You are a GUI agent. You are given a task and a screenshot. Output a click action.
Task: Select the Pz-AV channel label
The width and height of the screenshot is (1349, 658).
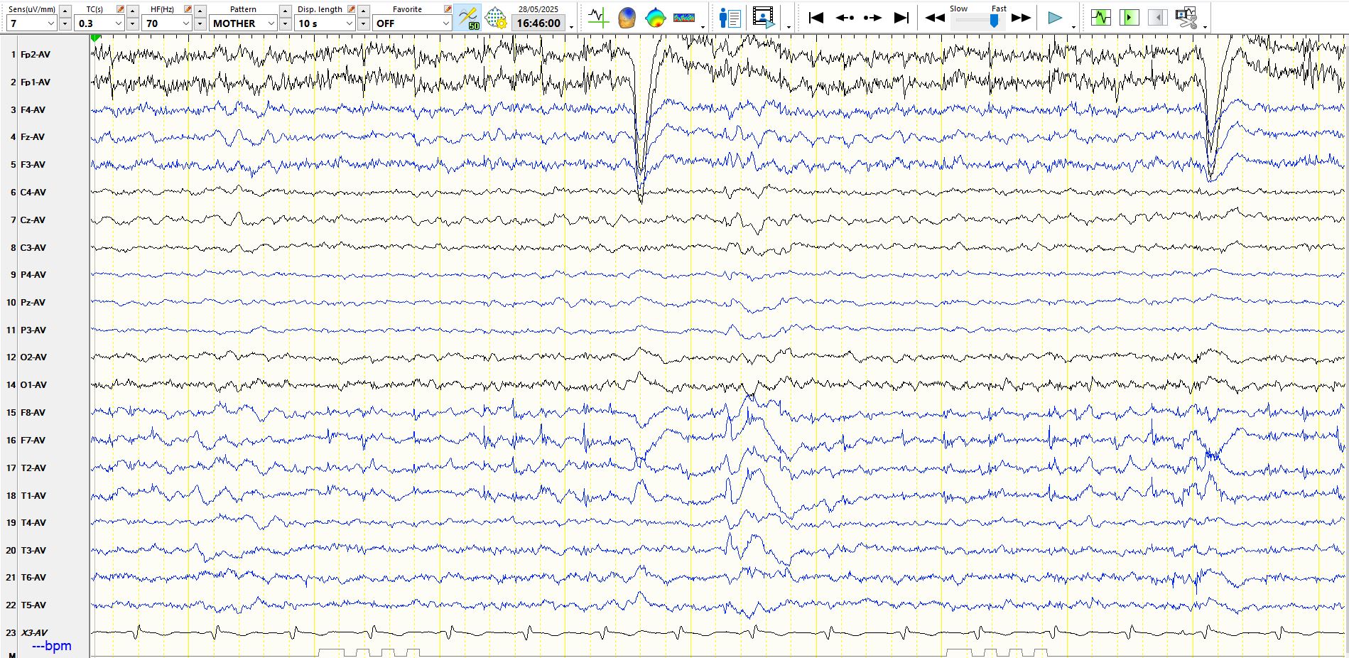click(x=33, y=303)
